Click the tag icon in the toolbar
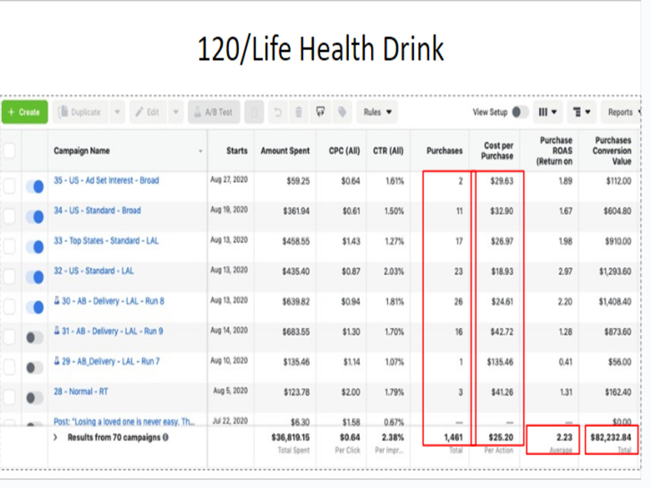The width and height of the screenshot is (651, 488). point(341,112)
